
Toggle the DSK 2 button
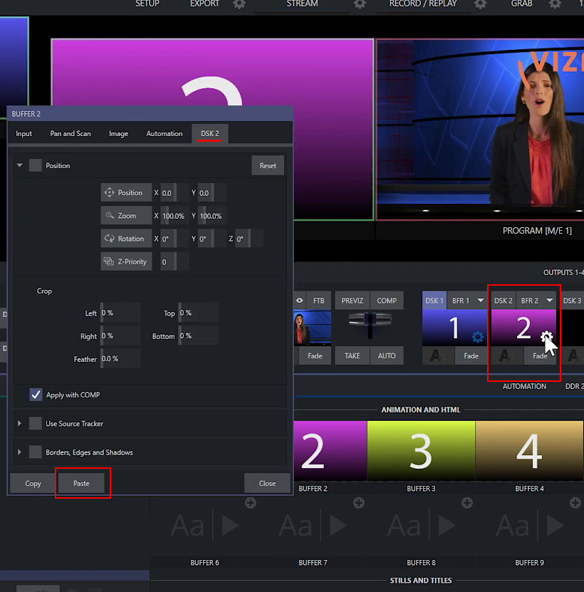pos(504,301)
